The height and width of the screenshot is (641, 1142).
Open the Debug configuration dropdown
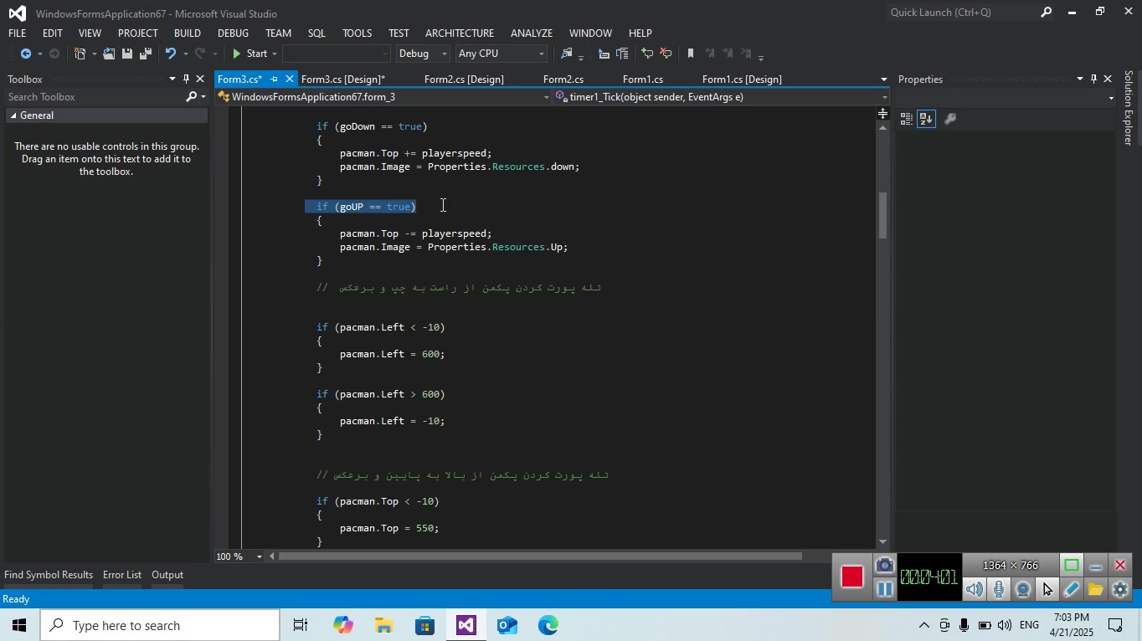click(x=423, y=54)
